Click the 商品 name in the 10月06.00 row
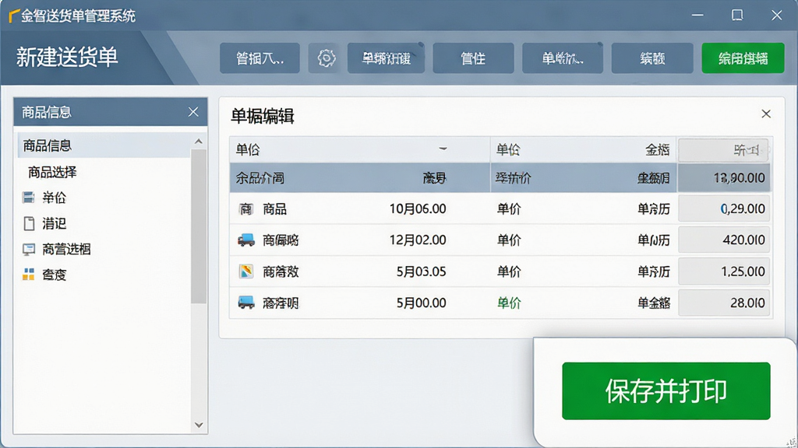The image size is (798, 448). coord(275,208)
